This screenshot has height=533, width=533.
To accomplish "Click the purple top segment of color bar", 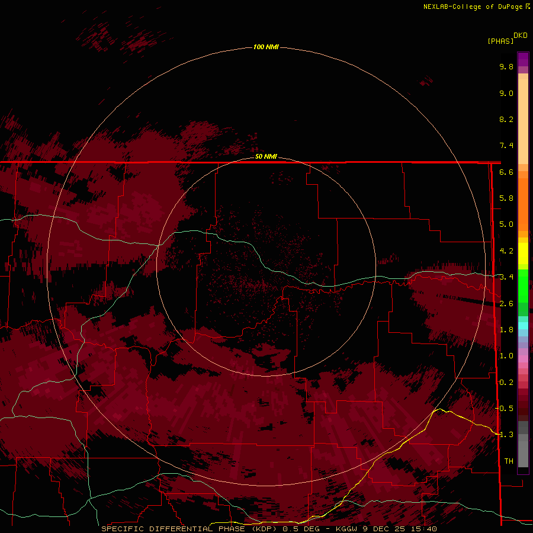I will coord(523,60).
